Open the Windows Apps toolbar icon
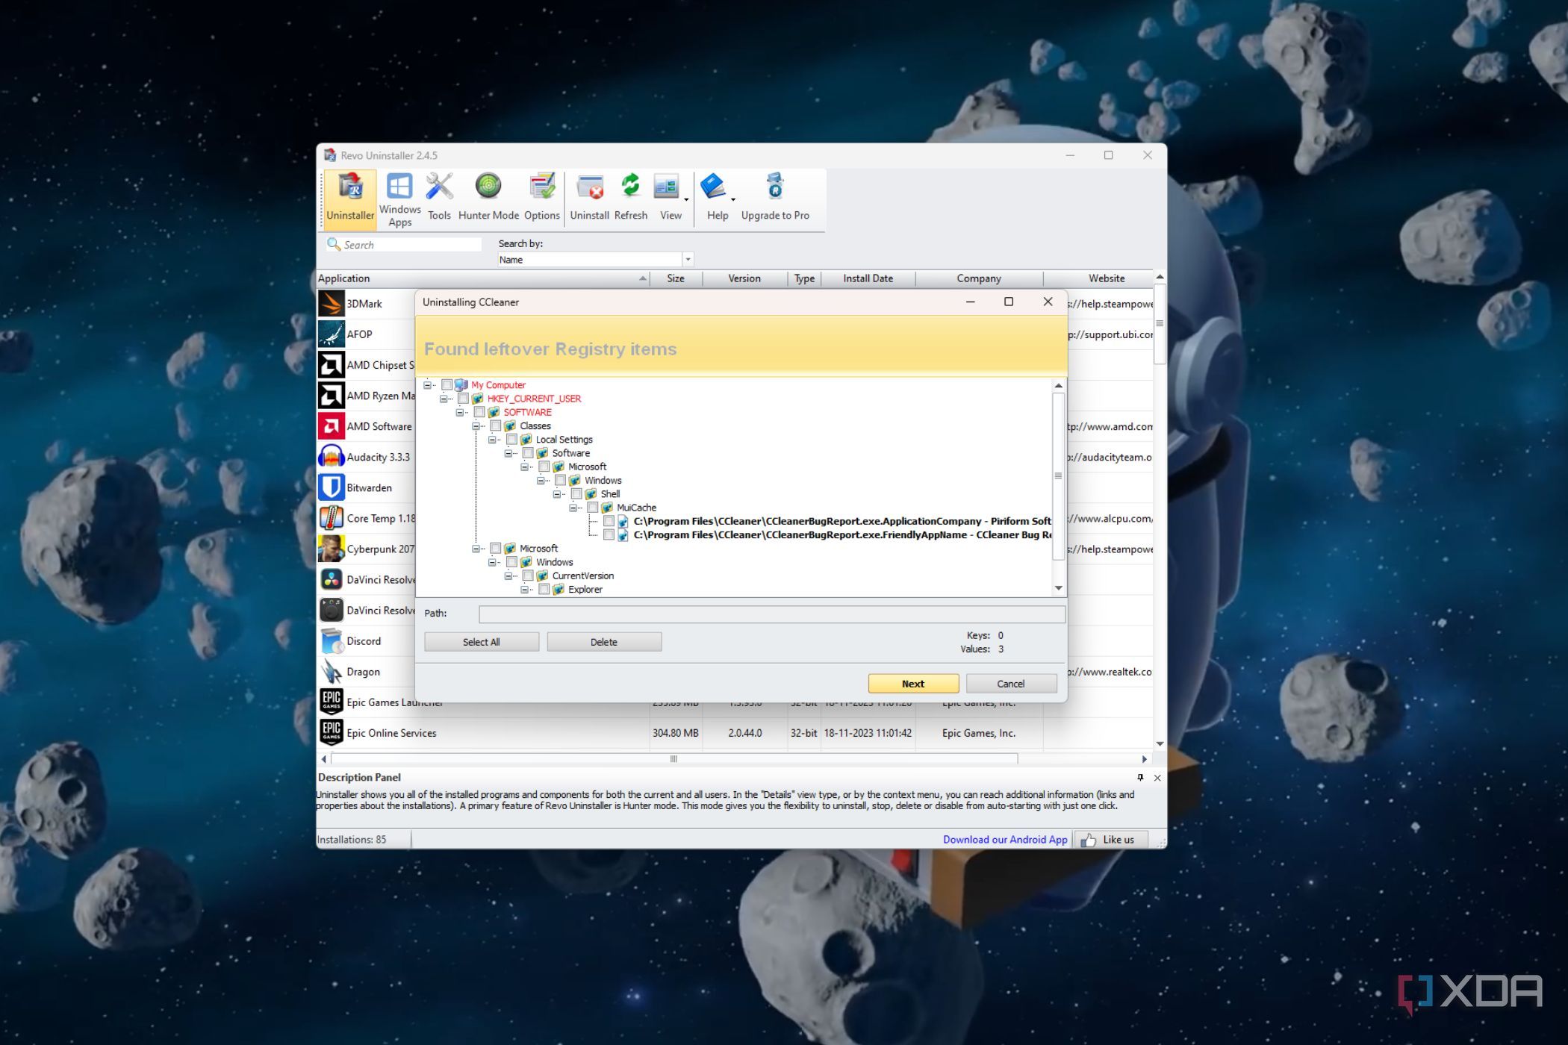Screen dimensions: 1568x1045 pos(399,199)
